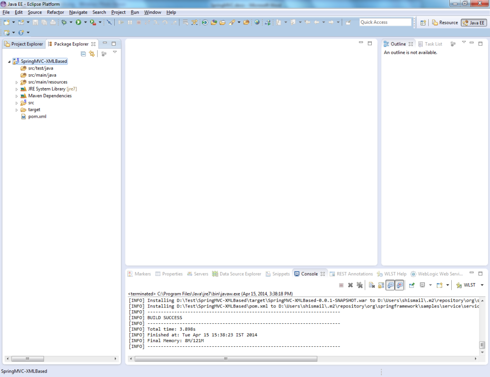
Task: Toggle Link with Editor in Package Explorer
Action: point(92,54)
